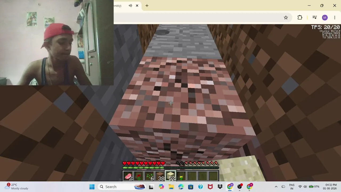The width and height of the screenshot is (341, 192).
Task: Open the Chrome extensions menu
Action: pos(300,18)
